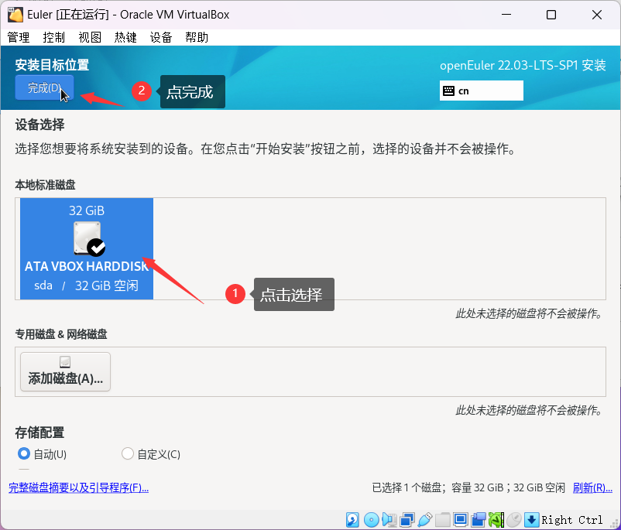The image size is (621, 530).
Task: Click the audio status icon
Action: [x=389, y=519]
